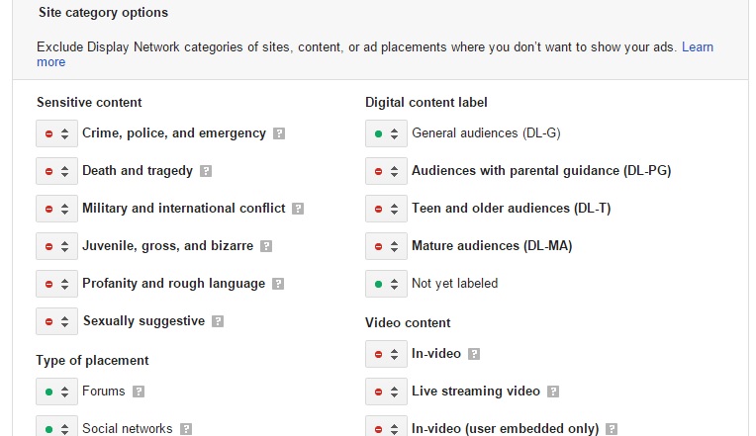Show help for Live streaming video
This screenshot has width=756, height=436.
pos(553,392)
